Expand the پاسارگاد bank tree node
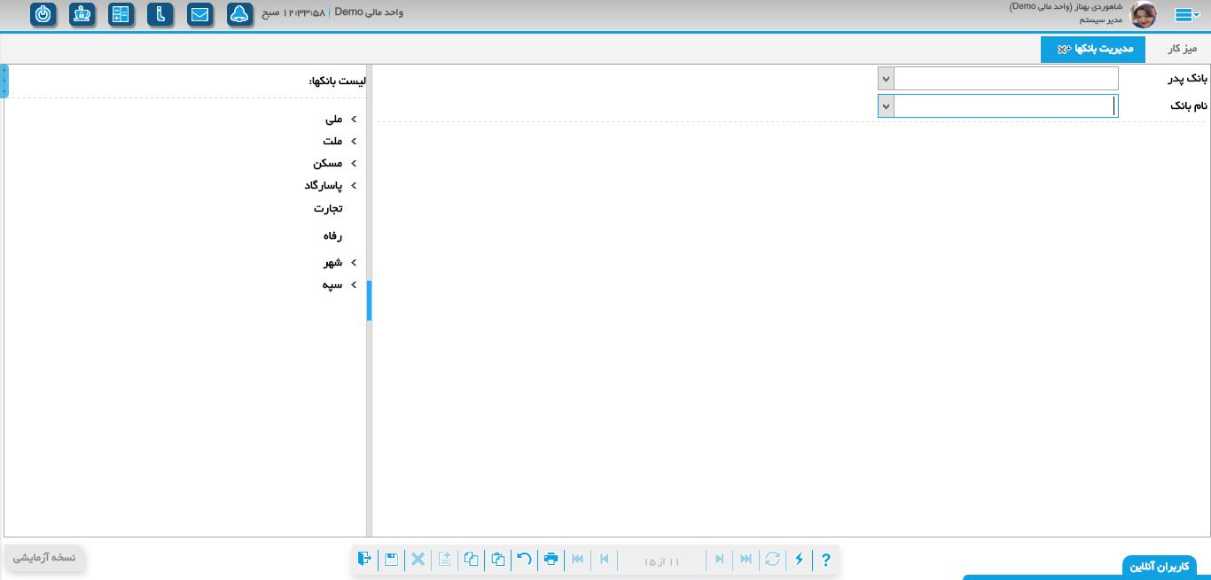 pos(354,185)
